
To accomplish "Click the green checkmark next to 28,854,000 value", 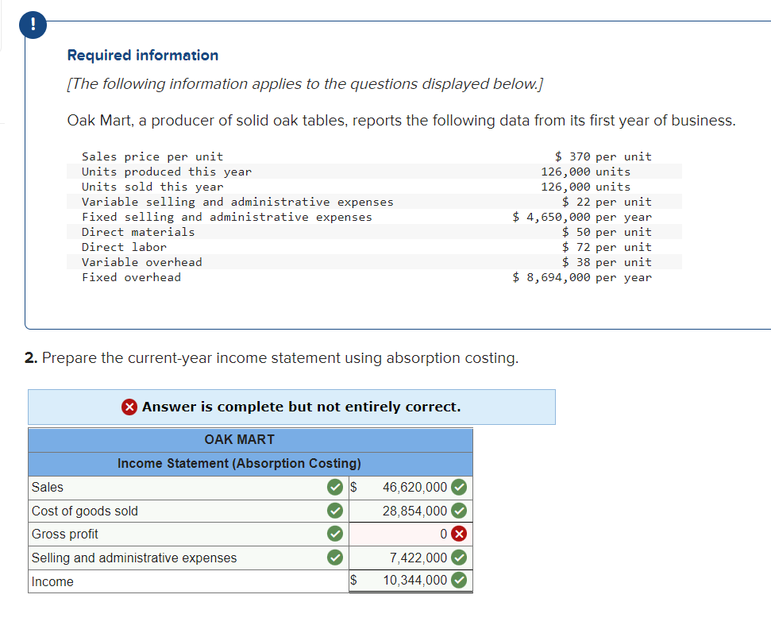I will pos(458,511).
